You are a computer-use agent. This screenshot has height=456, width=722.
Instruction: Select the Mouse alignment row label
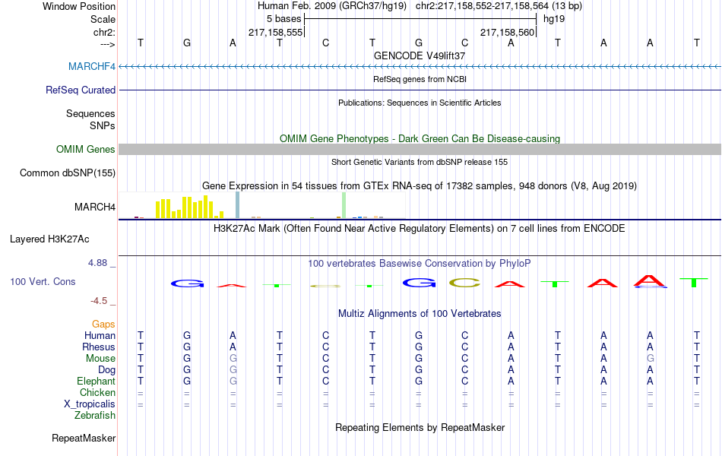(x=101, y=359)
